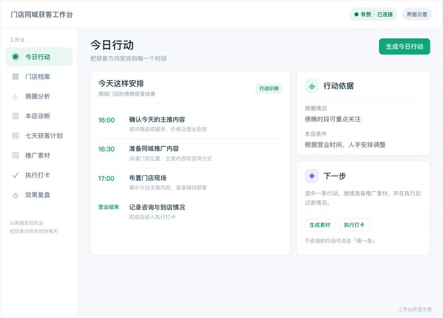Select the 17:00 布置门店现场 action
The height and width of the screenshot is (318, 443).
[190, 182]
